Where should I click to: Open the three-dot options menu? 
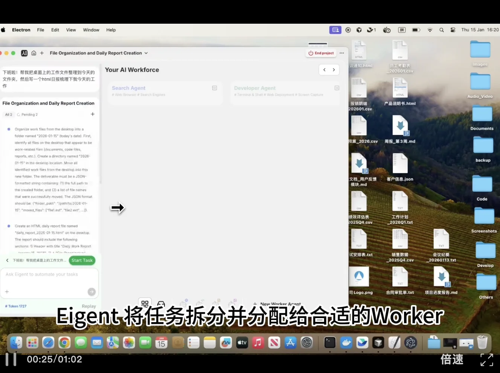click(x=341, y=53)
